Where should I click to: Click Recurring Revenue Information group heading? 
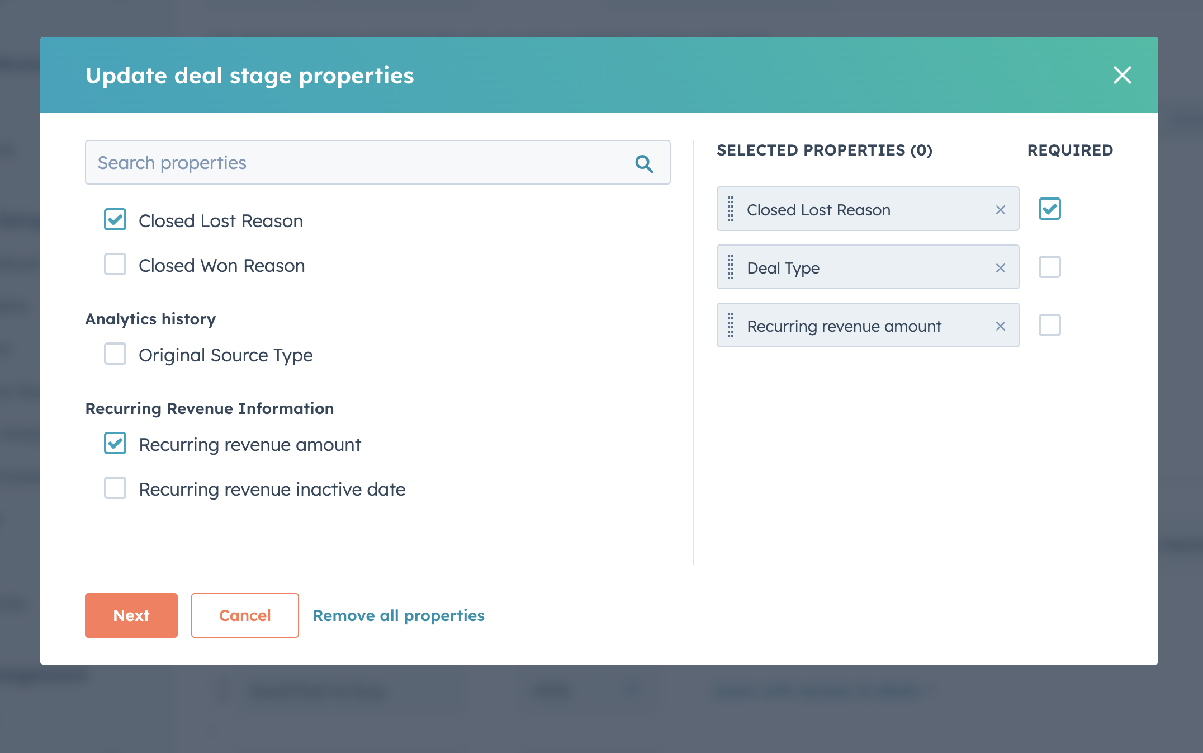click(210, 408)
